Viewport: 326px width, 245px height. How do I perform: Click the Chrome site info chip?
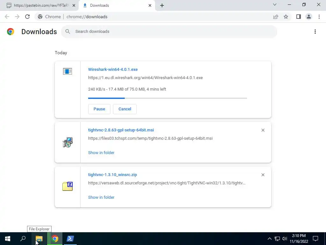49,17
